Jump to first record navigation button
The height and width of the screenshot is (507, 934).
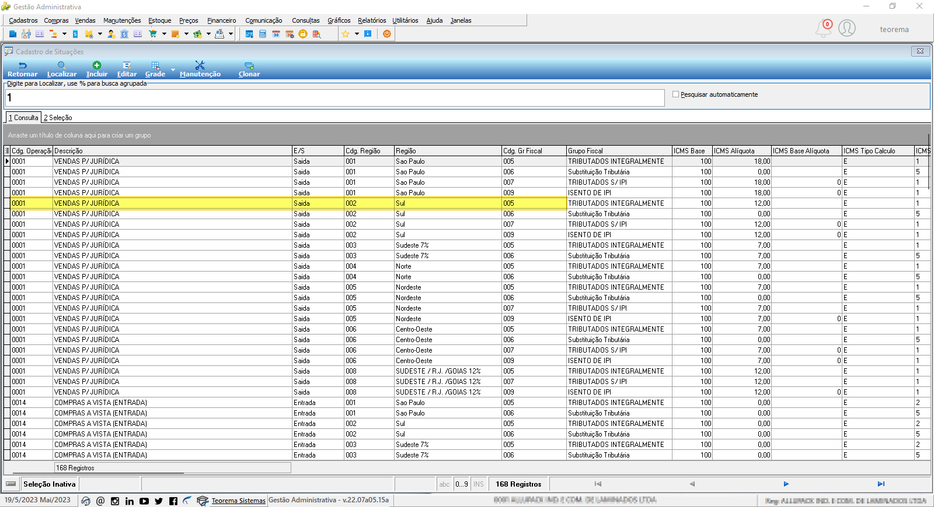598,484
